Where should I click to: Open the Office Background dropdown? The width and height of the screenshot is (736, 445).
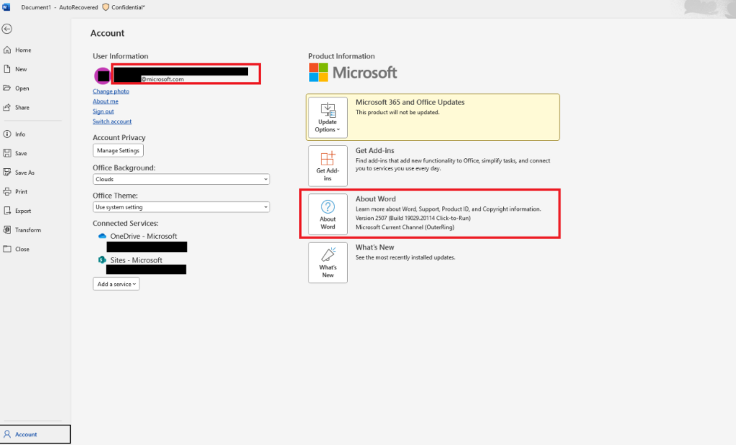click(181, 179)
